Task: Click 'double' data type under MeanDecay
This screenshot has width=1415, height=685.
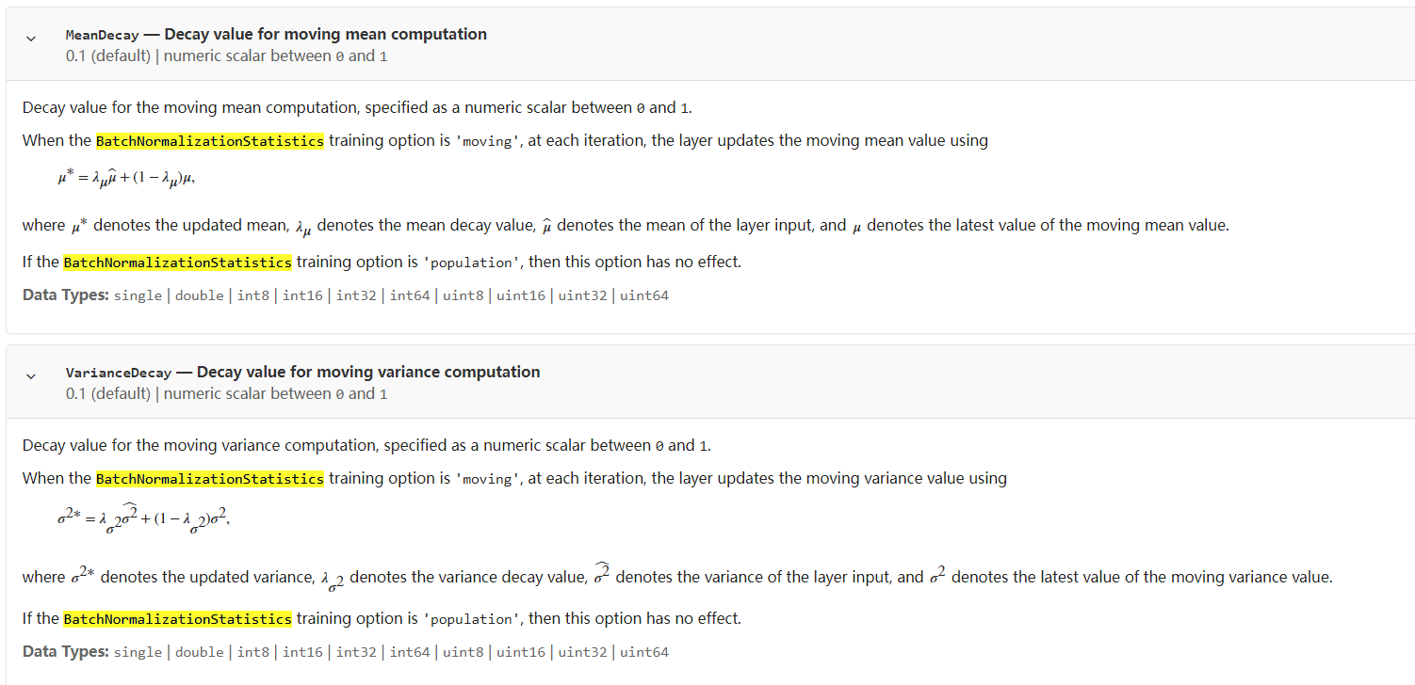Action: (200, 295)
